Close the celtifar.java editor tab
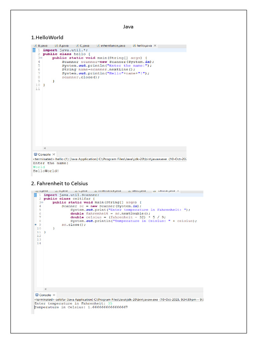The width and height of the screenshot is (257, 343). [178, 191]
